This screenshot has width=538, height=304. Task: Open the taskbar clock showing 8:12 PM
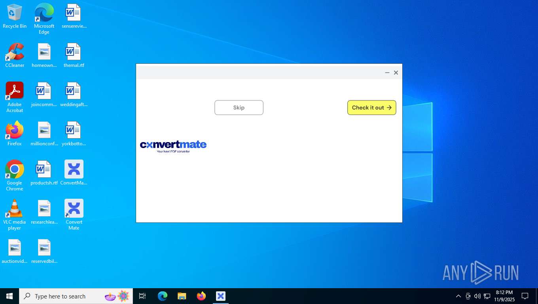504,296
